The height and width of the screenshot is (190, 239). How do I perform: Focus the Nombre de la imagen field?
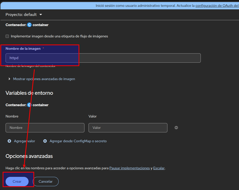click(103, 58)
